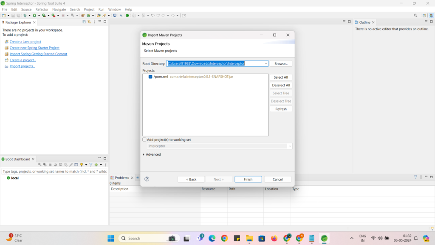Click Select All button
The width and height of the screenshot is (435, 245).
pyautogui.click(x=281, y=77)
